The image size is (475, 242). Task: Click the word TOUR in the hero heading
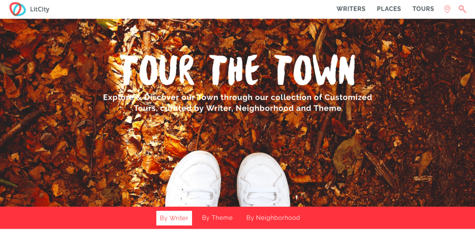pos(157,70)
